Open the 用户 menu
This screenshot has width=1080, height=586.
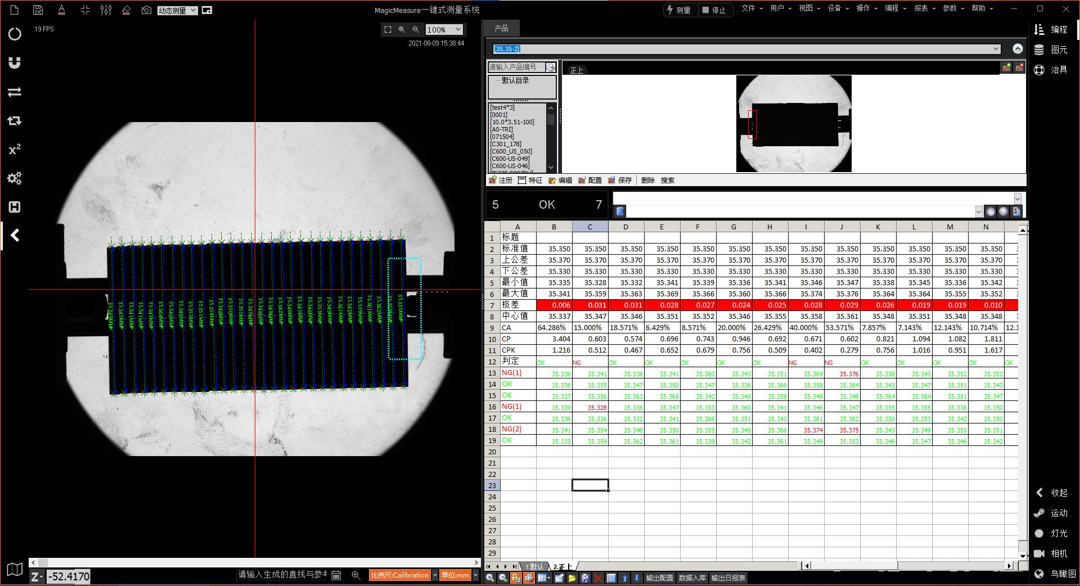click(781, 8)
